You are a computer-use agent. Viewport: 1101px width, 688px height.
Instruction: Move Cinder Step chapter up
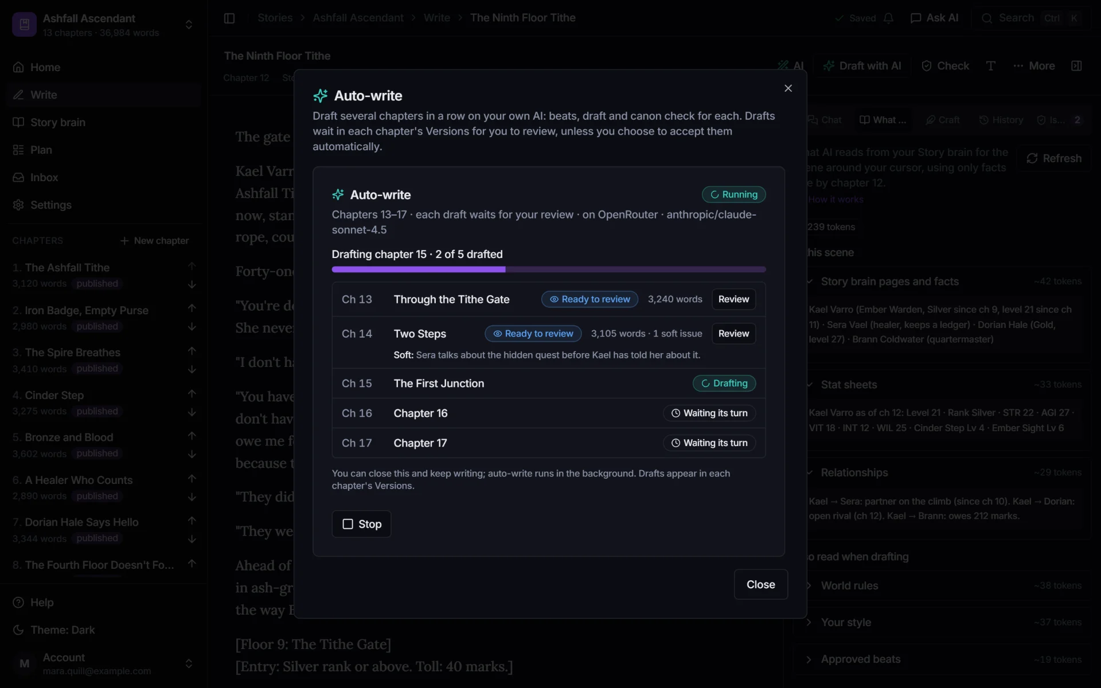[x=192, y=393]
